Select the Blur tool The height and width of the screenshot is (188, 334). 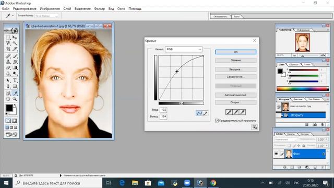(8, 74)
